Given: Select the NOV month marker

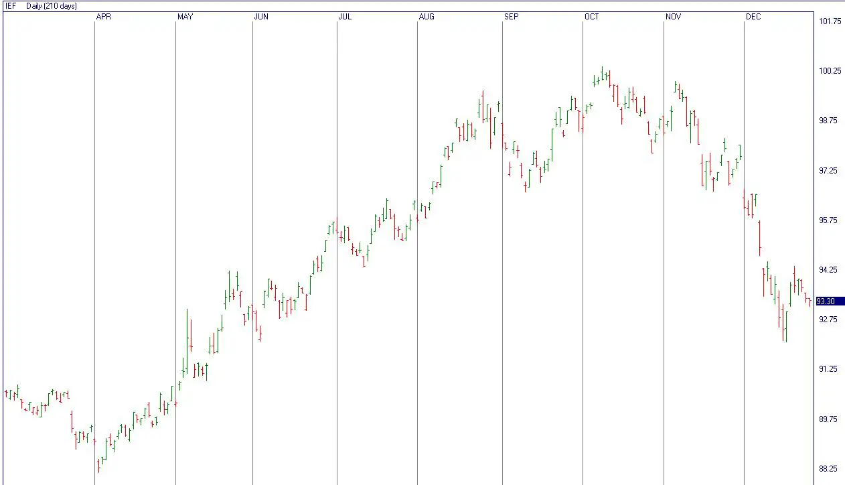Looking at the screenshot, I should (x=673, y=17).
